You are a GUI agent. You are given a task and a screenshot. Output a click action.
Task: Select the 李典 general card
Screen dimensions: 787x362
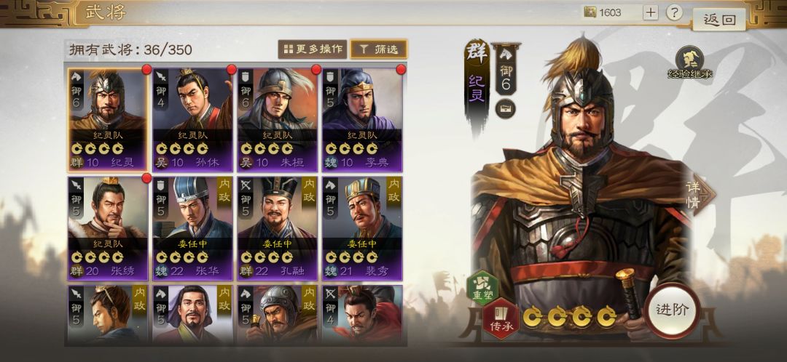pos(362,120)
